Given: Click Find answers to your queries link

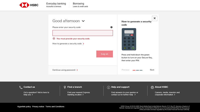Looking at the screenshot, I should pos(124,94).
